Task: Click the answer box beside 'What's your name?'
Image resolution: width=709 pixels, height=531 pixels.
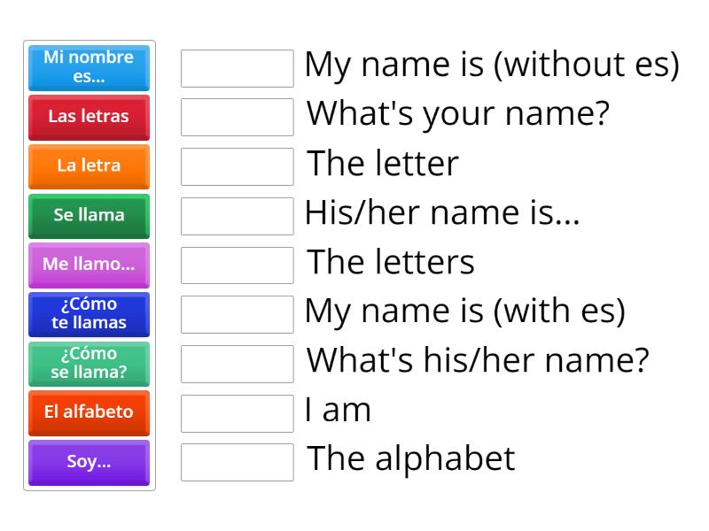Action: point(238,117)
